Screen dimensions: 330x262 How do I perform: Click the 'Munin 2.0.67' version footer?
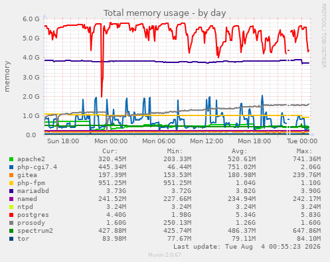click(x=165, y=255)
